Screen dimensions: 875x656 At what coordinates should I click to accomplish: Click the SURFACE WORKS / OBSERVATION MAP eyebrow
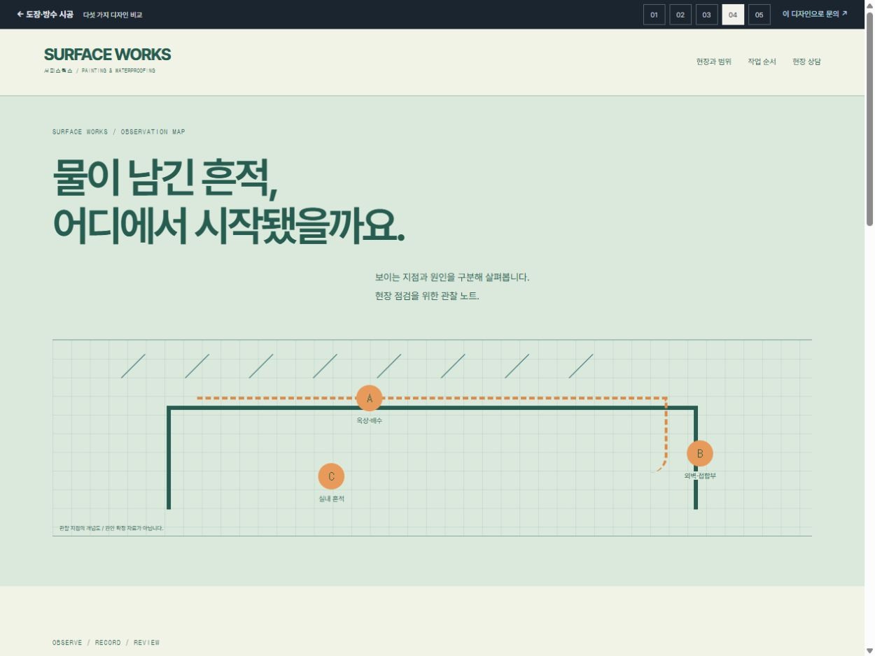[119, 131]
